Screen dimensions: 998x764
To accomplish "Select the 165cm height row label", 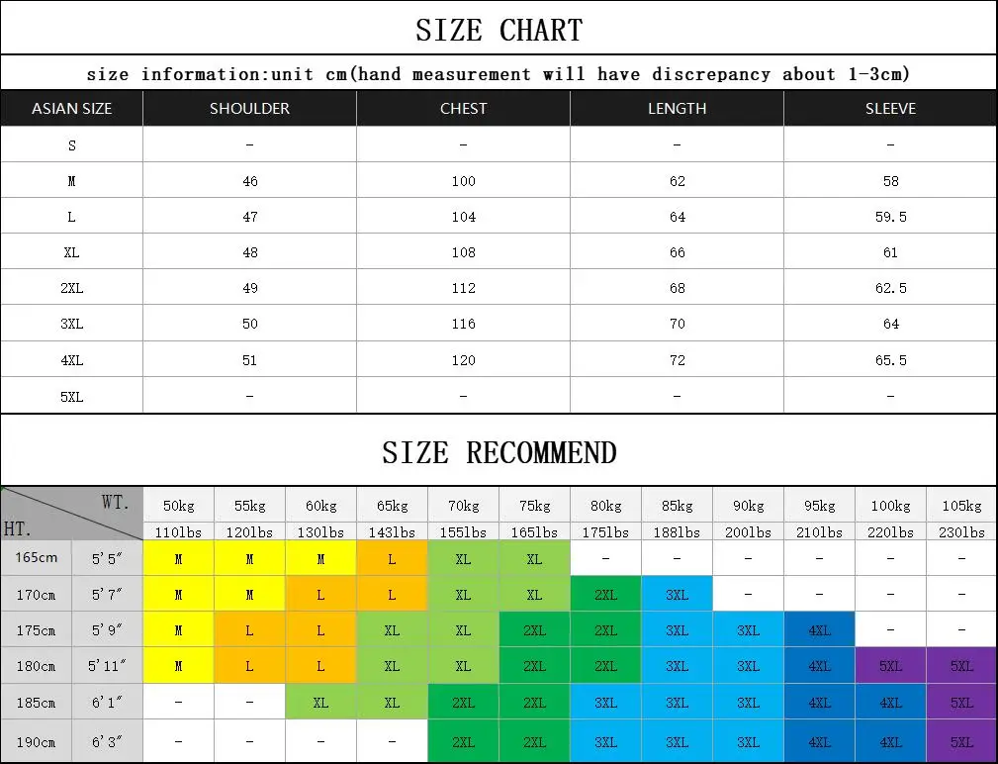I will coord(37,558).
